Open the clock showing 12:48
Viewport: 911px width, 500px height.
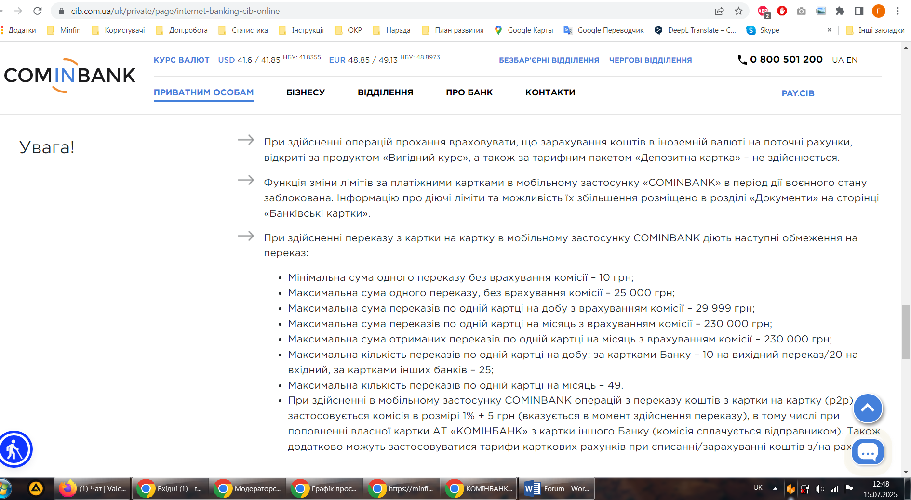click(x=881, y=484)
